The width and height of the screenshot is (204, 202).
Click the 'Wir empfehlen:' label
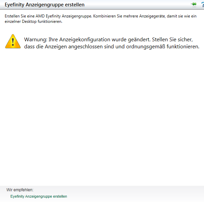coord(20,190)
